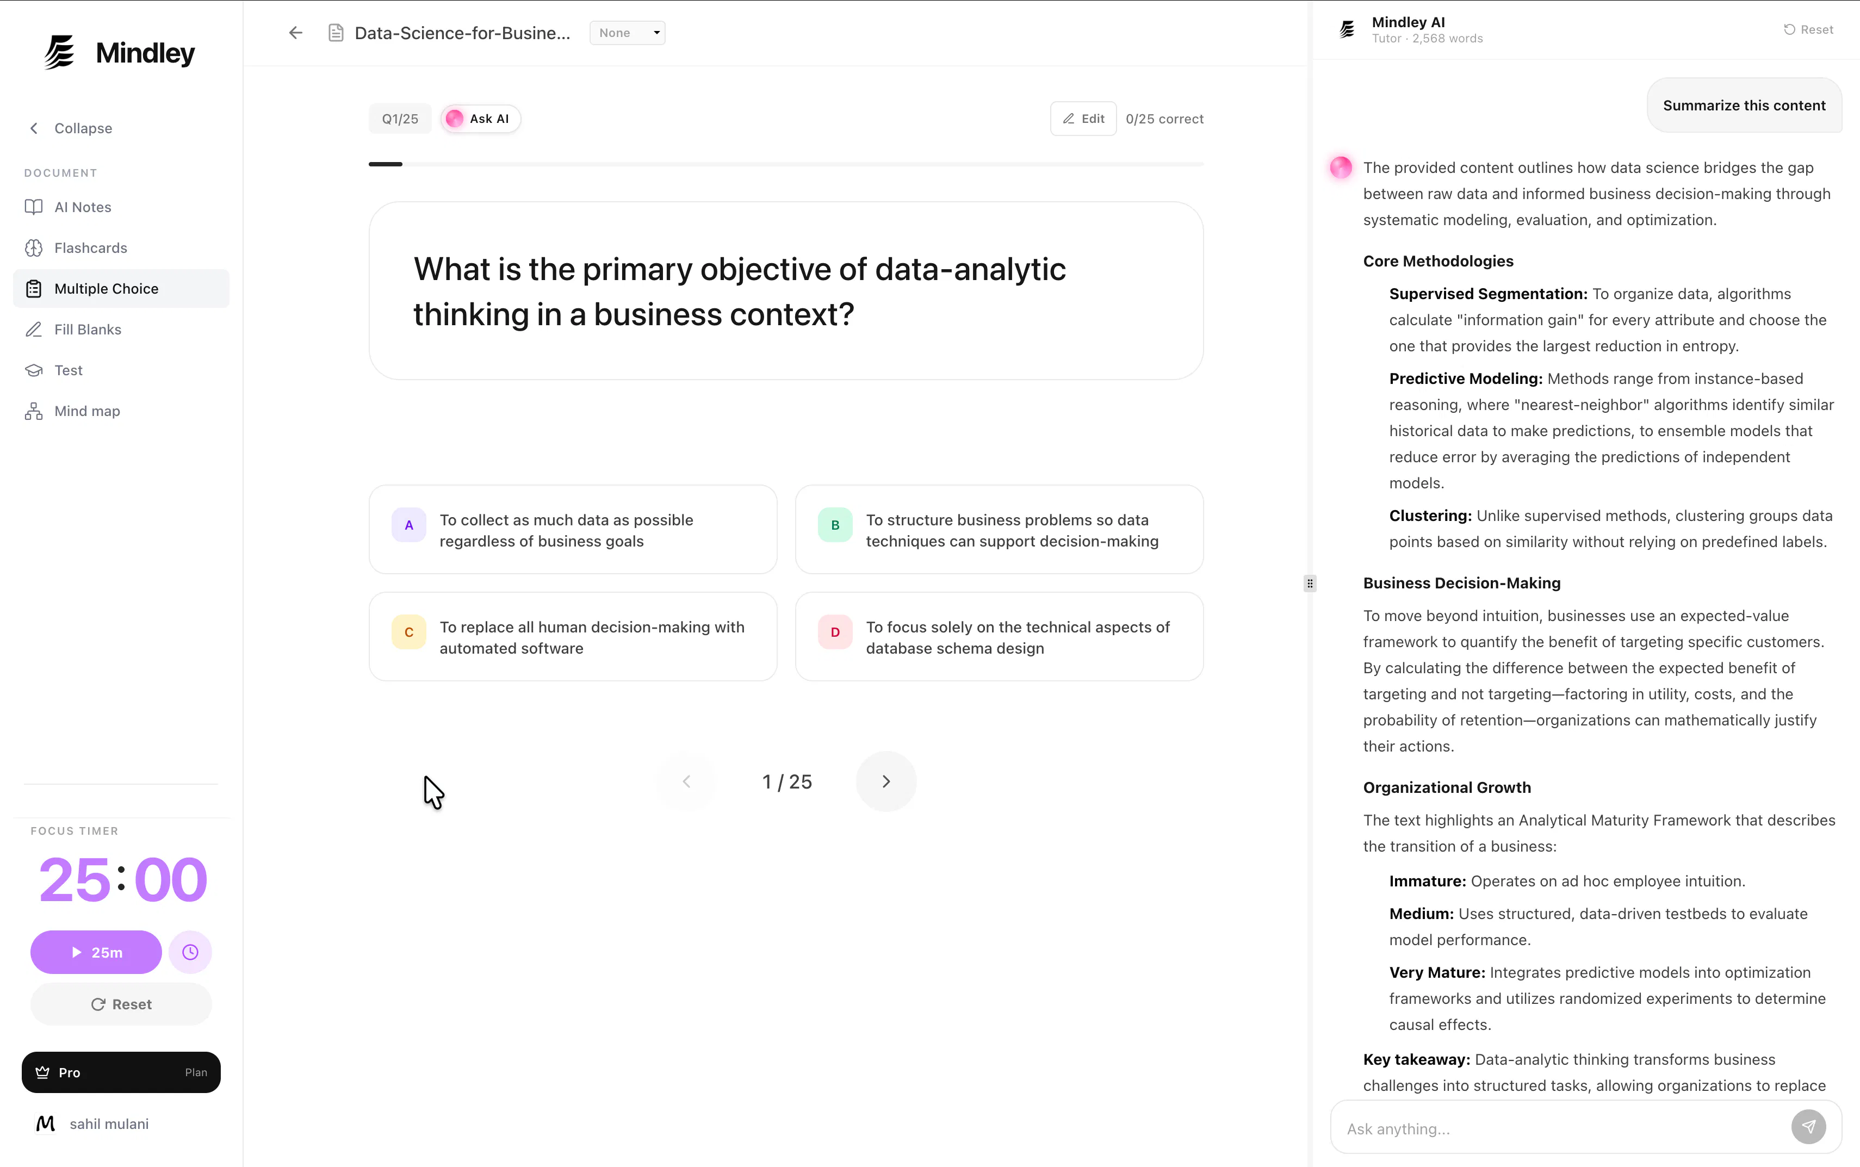Image resolution: width=1860 pixels, height=1167 pixels.
Task: Click the DOCUMENT section label
Action: point(60,173)
